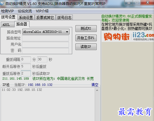The width and height of the screenshot is (154, 121).
Task: Switch to the 系统设置 tab
Action: 26,18
